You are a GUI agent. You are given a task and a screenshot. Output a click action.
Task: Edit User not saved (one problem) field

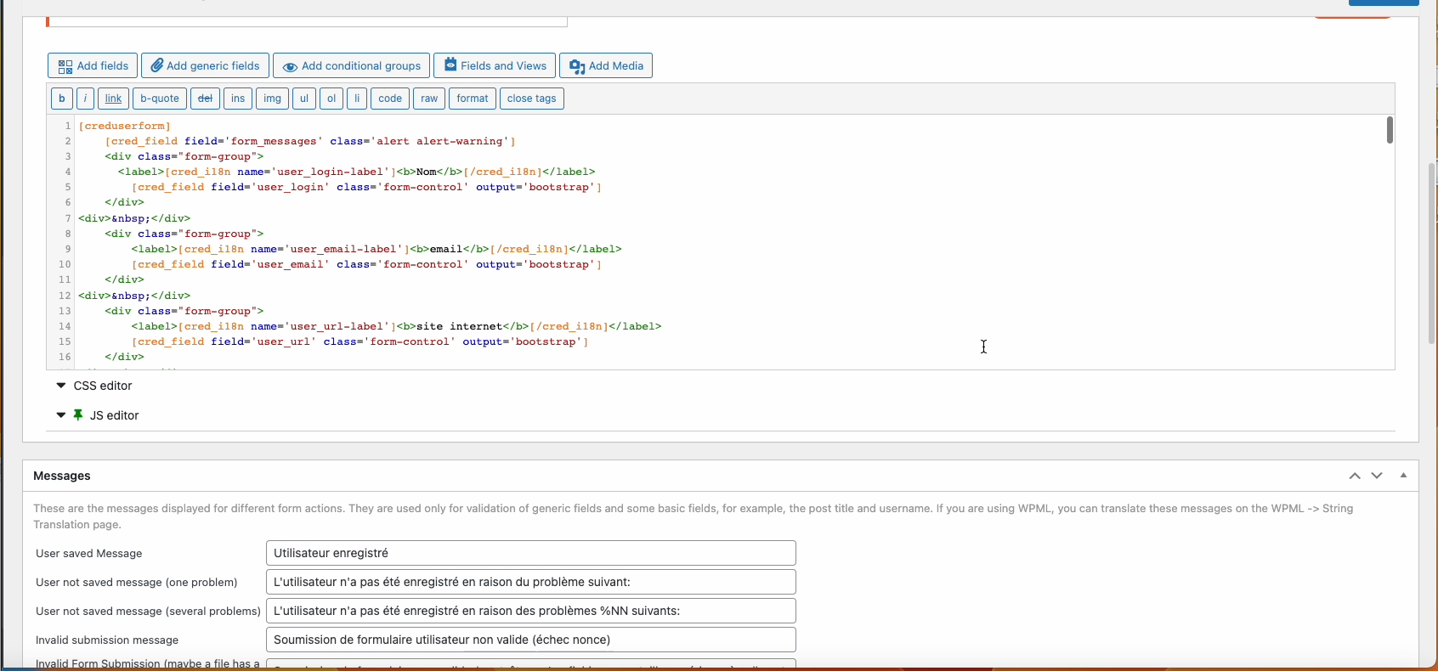(x=531, y=582)
